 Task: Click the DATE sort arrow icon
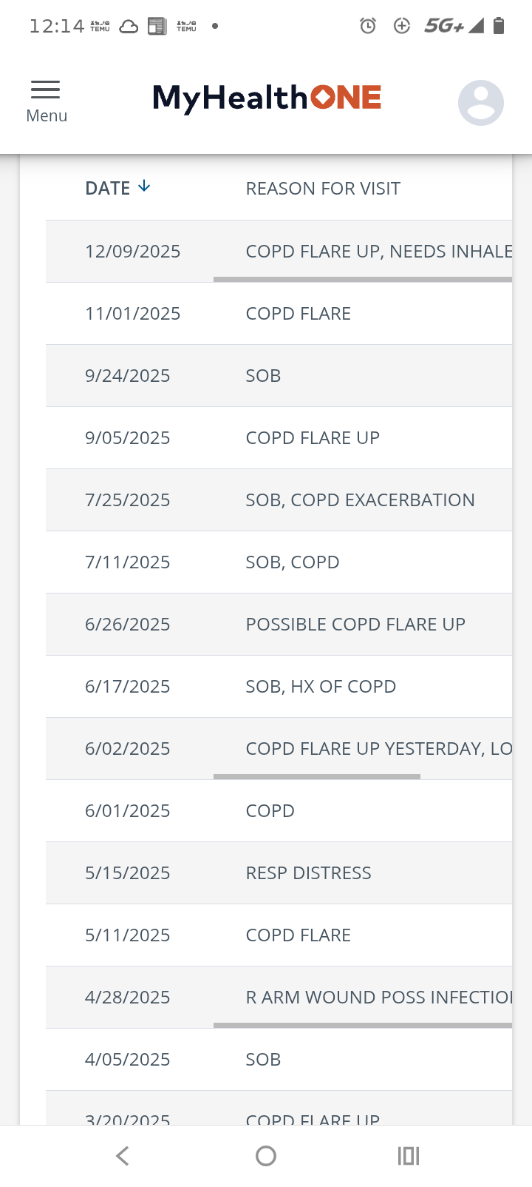pos(145,186)
